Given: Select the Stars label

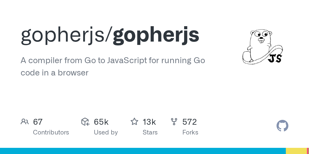Looking at the screenshot, I should tap(150, 132).
